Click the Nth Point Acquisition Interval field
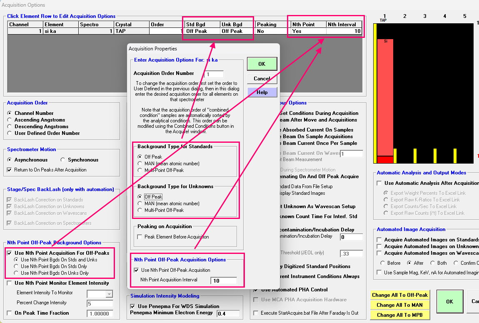 (x=224, y=281)
